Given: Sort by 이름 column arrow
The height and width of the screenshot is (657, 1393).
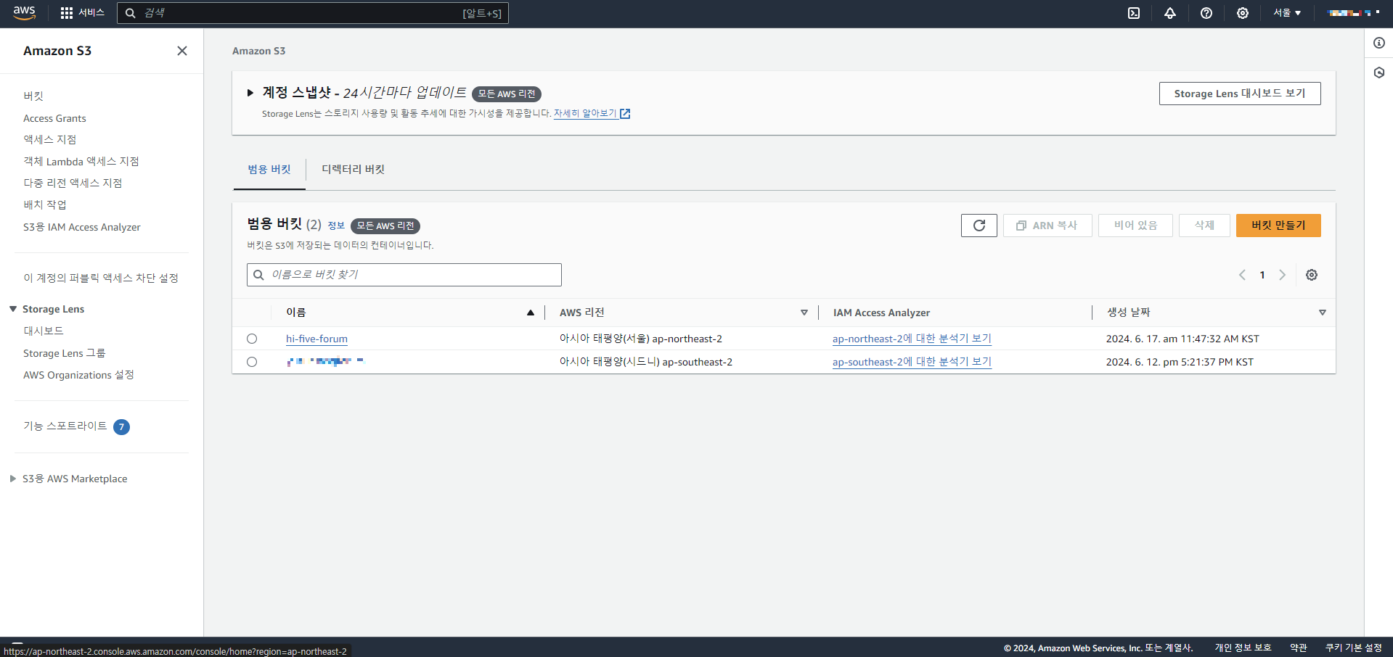Looking at the screenshot, I should tap(531, 313).
